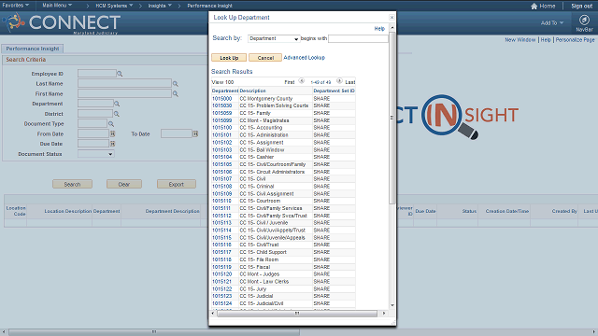Click Employee ID input field
This screenshot has height=336, width=598.
click(97, 73)
